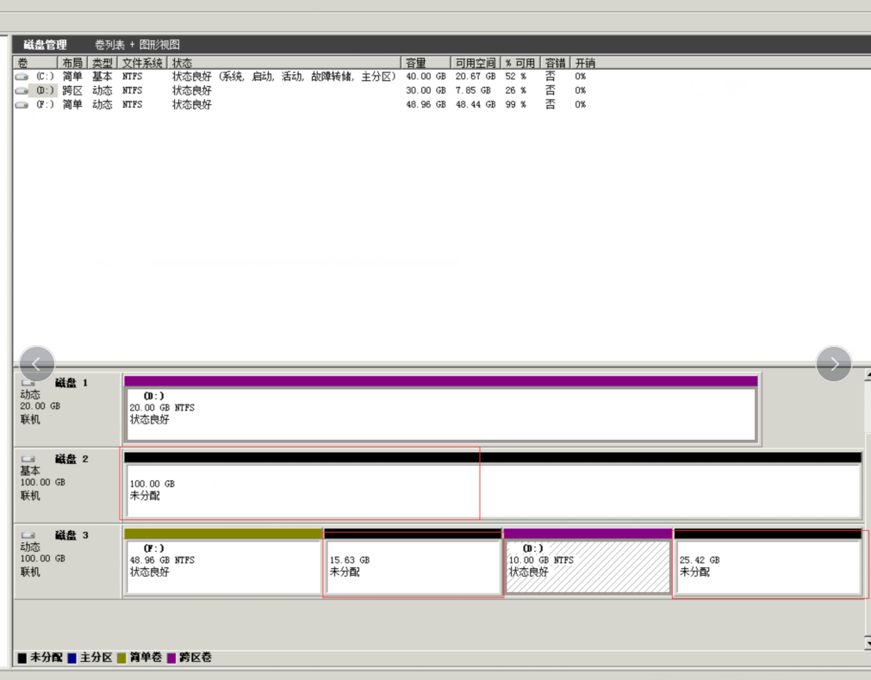Select D: 10.00 GB partition on Disk 3

tap(588, 561)
